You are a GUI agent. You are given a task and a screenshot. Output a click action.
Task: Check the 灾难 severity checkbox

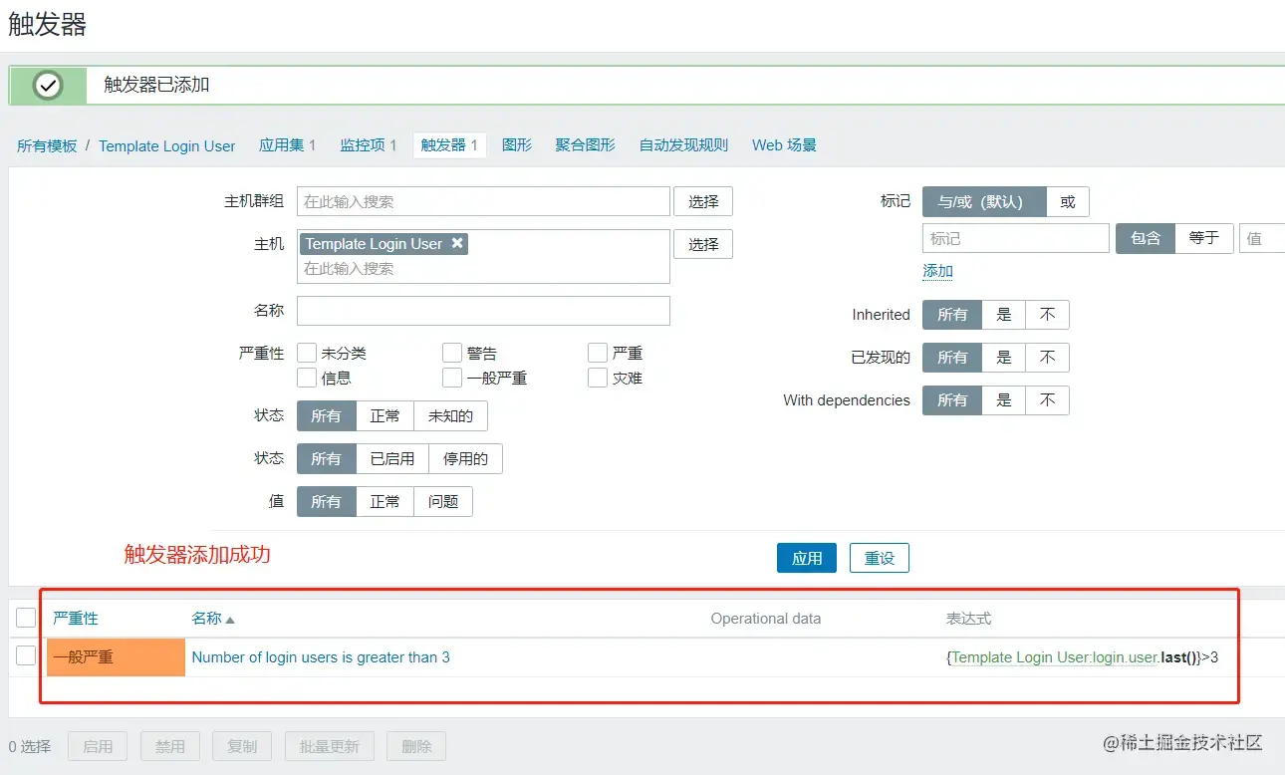[x=598, y=378]
